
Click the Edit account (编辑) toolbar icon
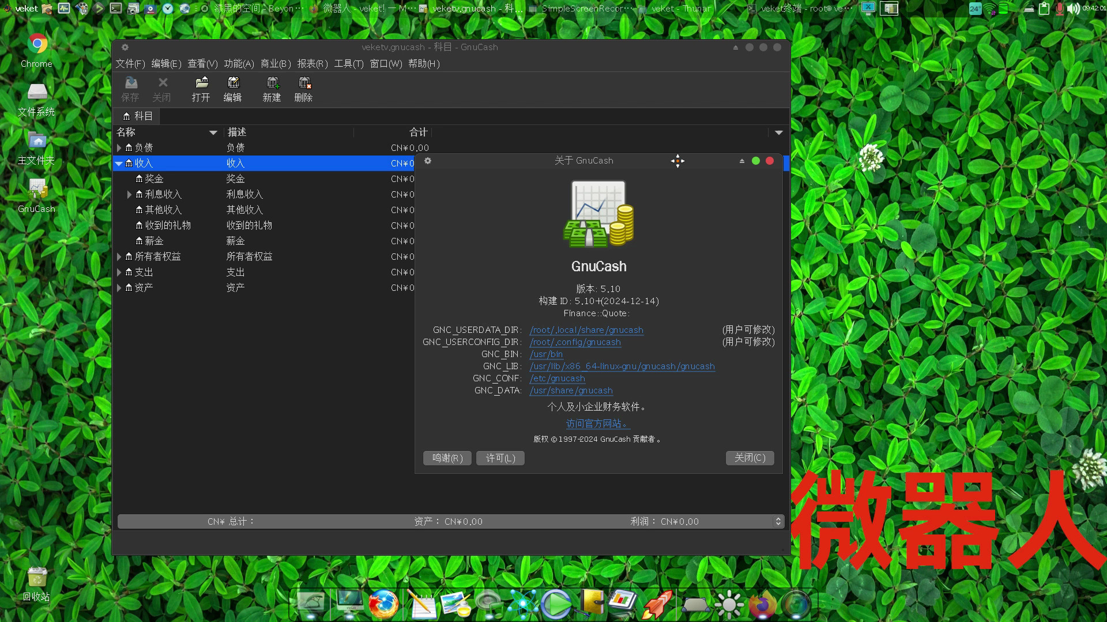[x=233, y=89]
